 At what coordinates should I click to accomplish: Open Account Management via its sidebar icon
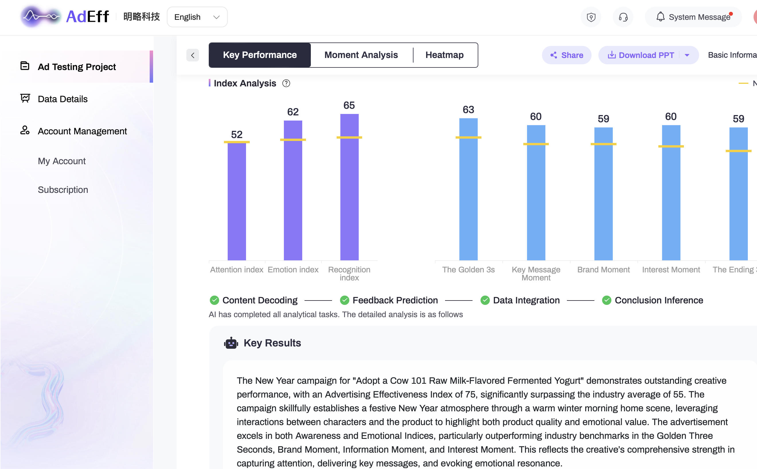click(25, 130)
